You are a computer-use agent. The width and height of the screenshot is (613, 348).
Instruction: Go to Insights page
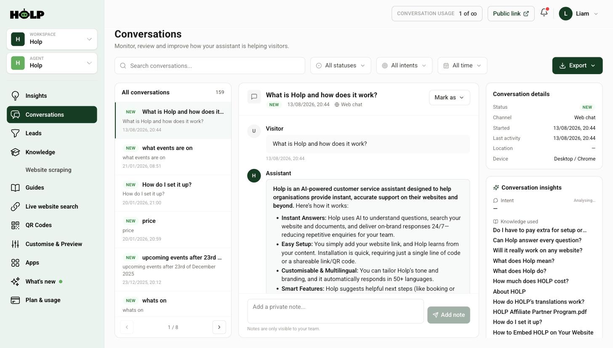(52, 96)
